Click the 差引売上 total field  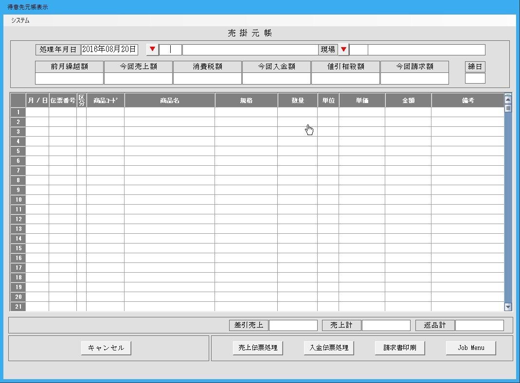coord(293,325)
